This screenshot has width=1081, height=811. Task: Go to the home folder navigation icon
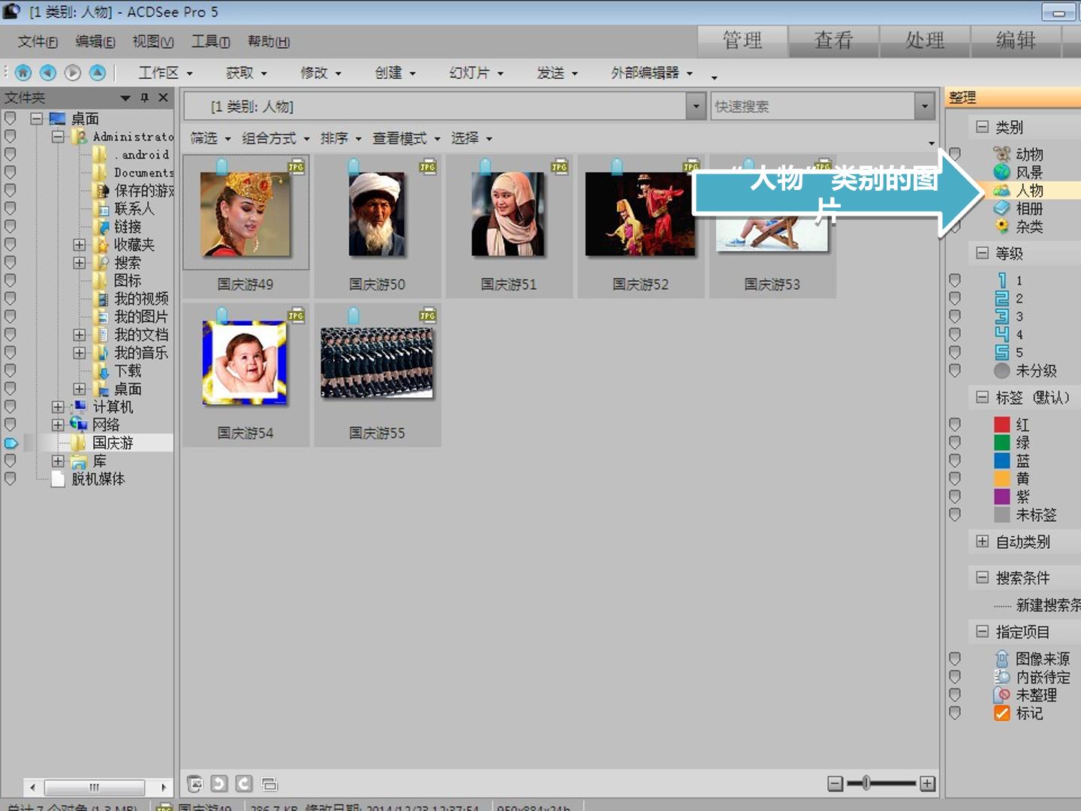click(23, 72)
